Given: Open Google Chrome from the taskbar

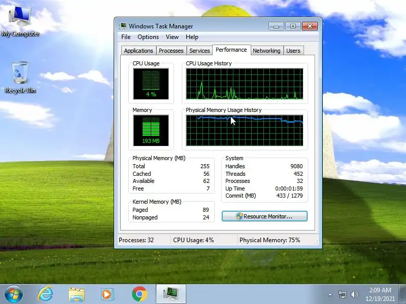Looking at the screenshot, I should point(139,294).
